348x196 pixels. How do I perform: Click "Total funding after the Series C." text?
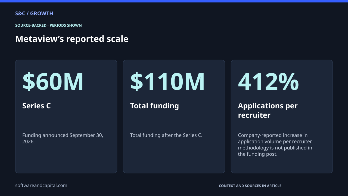tap(166, 135)
